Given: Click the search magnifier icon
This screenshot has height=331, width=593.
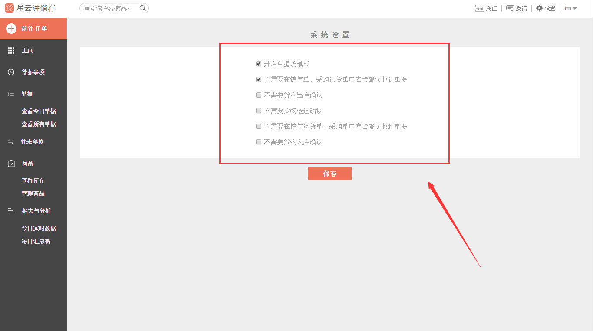Looking at the screenshot, I should coord(143,8).
